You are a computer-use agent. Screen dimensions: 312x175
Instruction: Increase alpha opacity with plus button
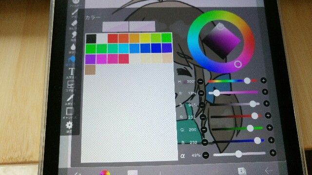point(273,153)
